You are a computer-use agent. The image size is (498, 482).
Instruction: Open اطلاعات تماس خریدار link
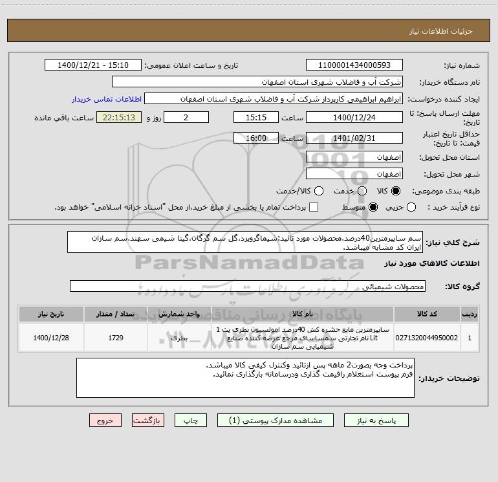(107, 99)
